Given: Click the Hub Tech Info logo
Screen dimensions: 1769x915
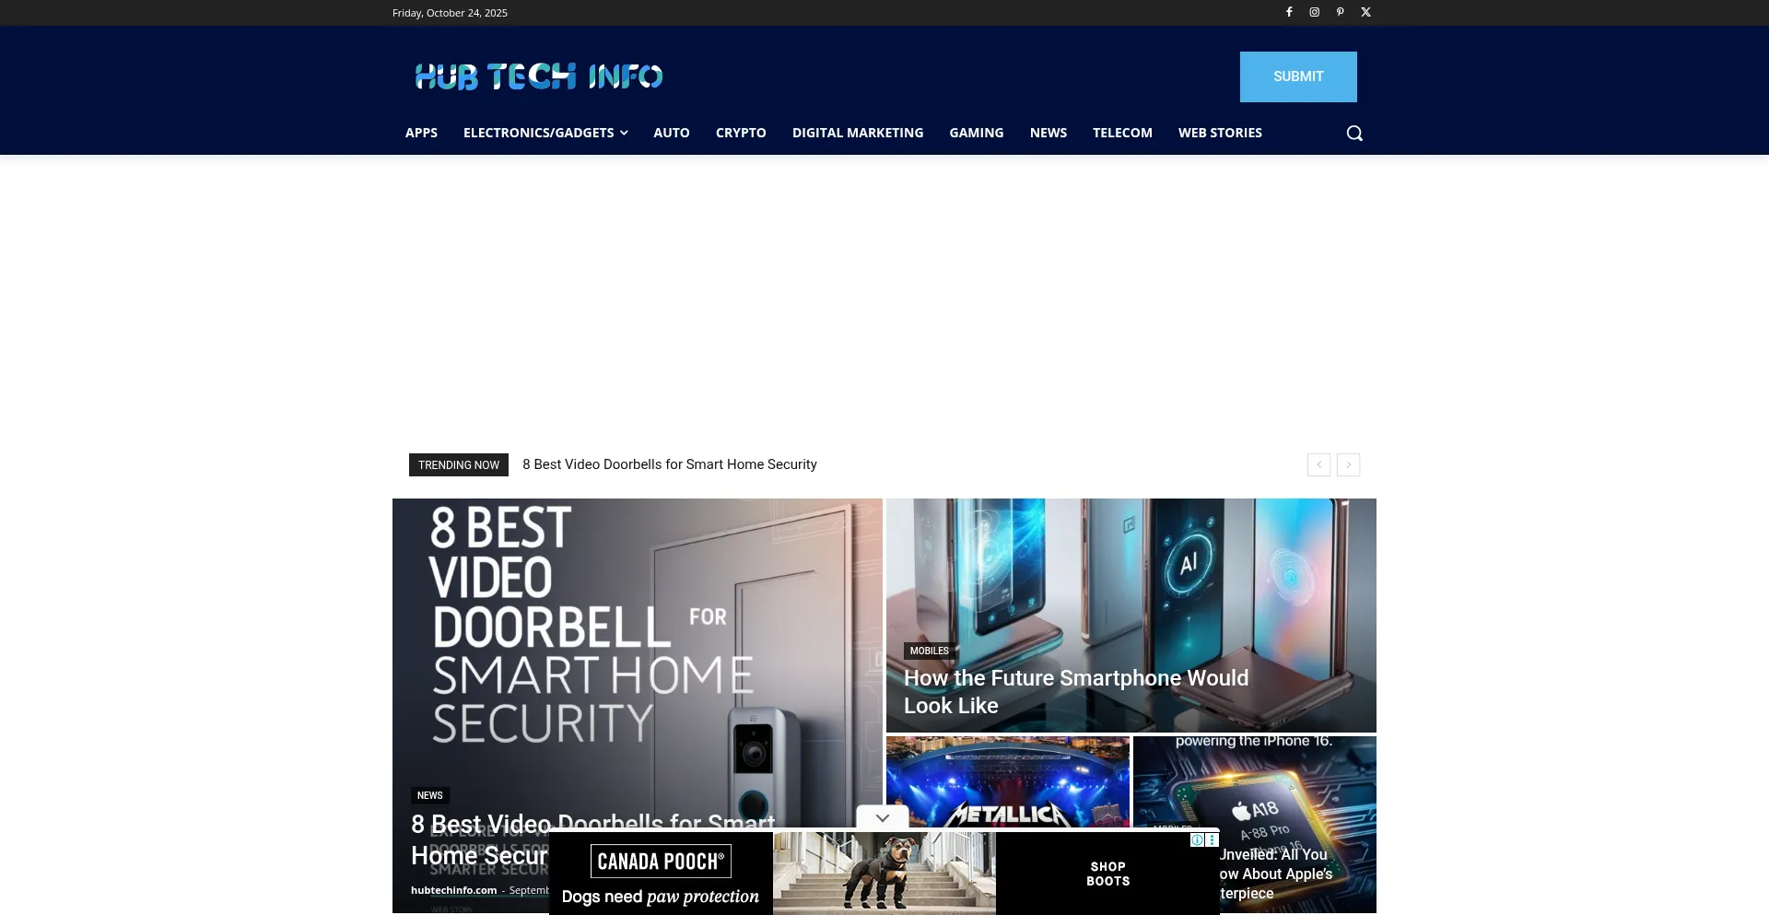Looking at the screenshot, I should coord(539,76).
